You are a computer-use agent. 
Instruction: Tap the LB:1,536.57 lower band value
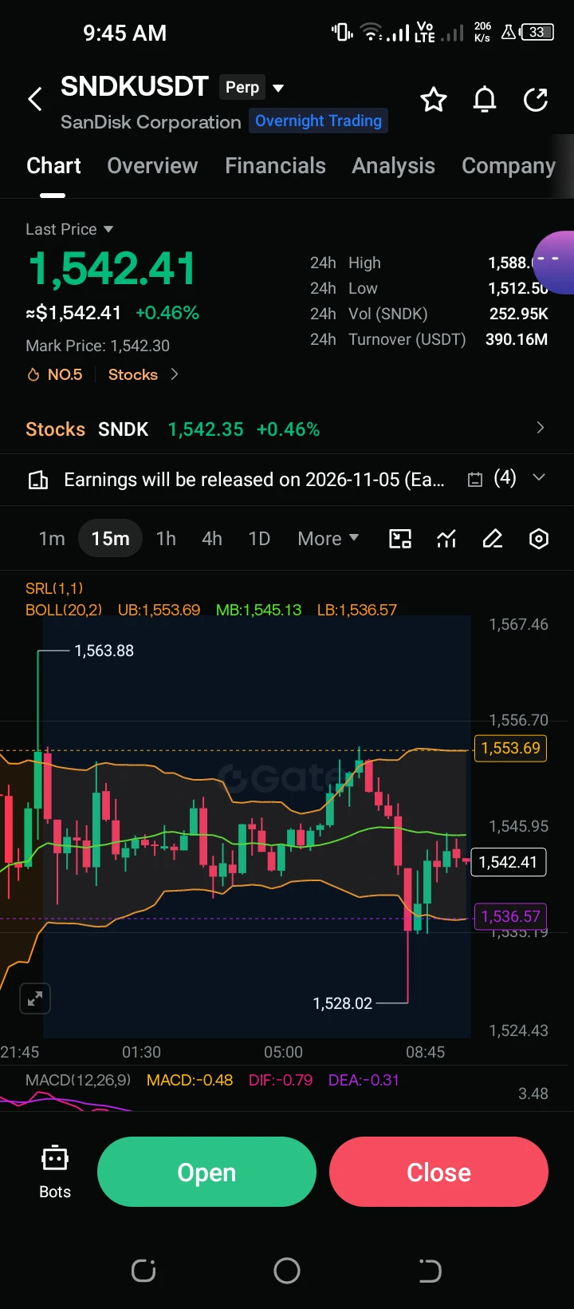(x=356, y=610)
